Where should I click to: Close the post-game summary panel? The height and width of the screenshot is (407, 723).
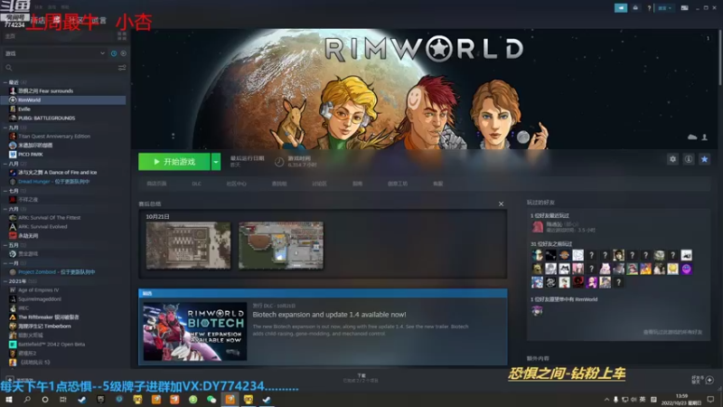[501, 204]
